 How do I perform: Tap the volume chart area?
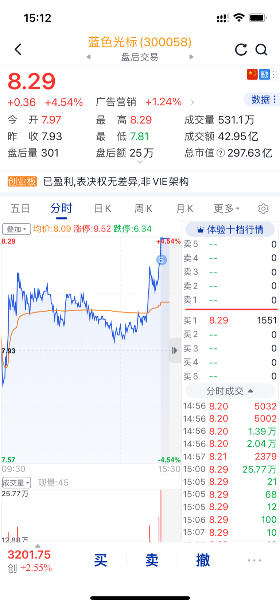tap(91, 516)
